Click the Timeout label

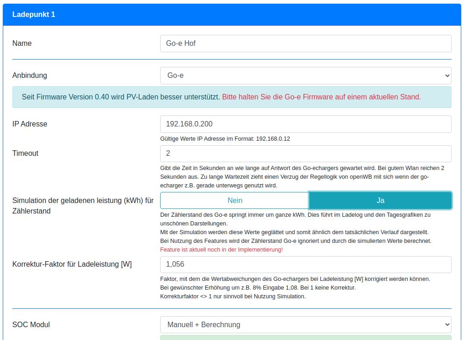coord(25,154)
